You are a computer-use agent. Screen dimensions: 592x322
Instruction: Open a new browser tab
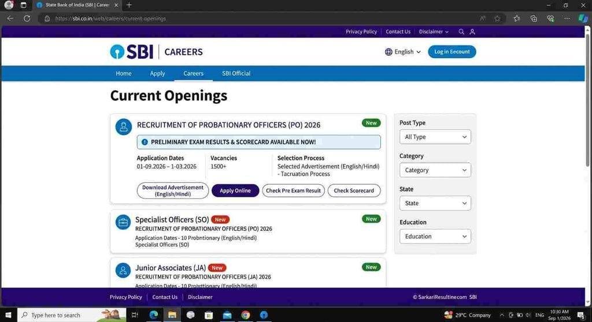pos(129,5)
